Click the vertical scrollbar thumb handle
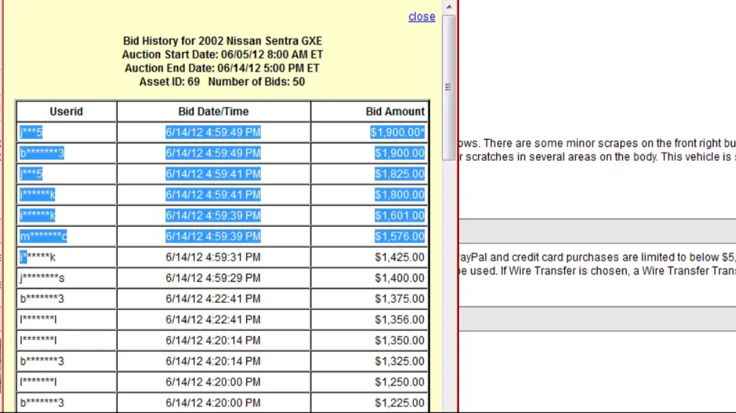 point(449,87)
